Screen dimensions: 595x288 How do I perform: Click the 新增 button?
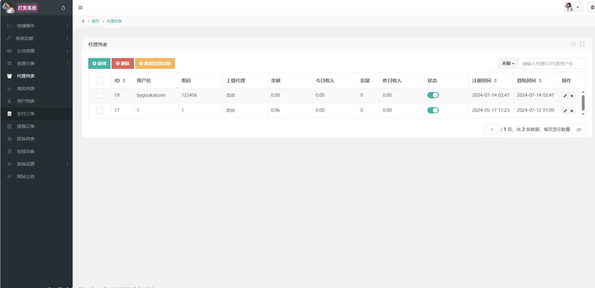[x=99, y=63]
